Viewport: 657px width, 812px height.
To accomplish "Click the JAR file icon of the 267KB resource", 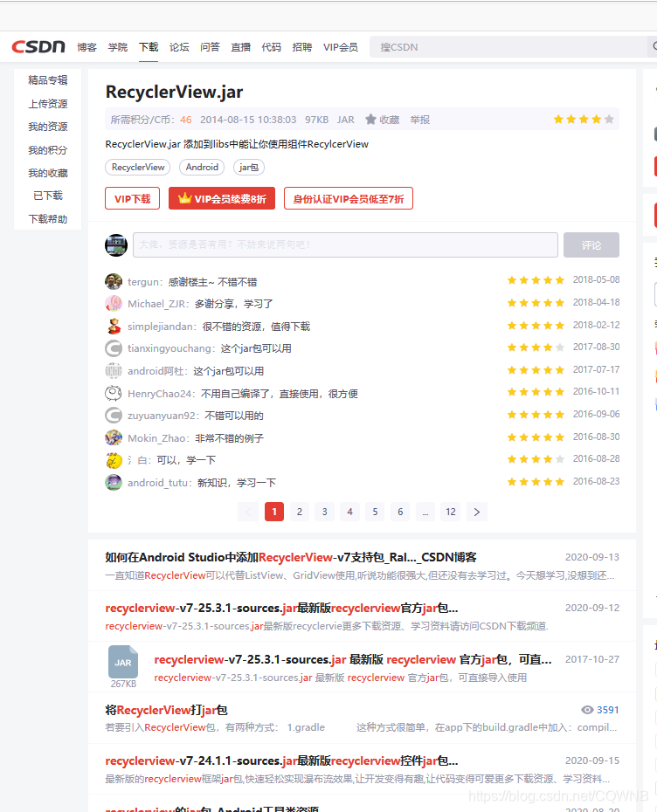I will [123, 662].
